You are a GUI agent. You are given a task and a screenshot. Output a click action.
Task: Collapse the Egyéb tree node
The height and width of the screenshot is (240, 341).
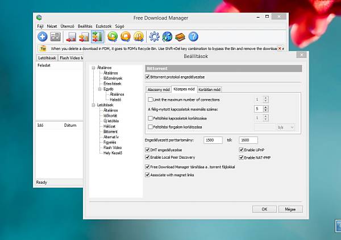100,89
